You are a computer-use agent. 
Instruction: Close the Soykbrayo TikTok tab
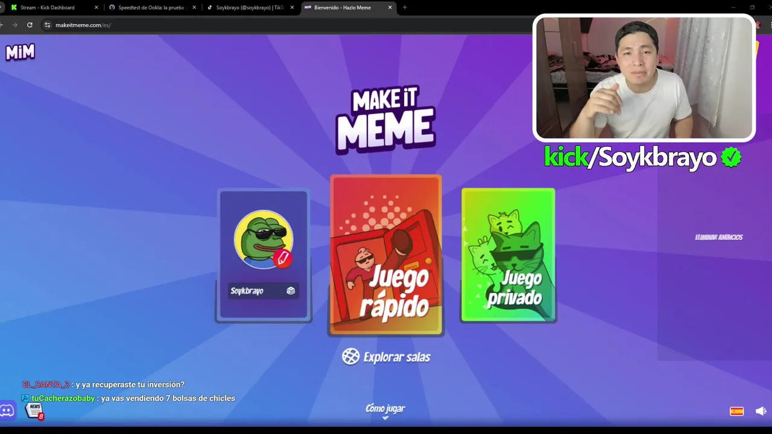click(292, 7)
